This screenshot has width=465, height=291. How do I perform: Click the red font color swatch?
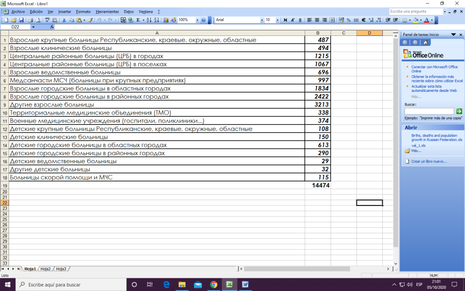click(427, 20)
